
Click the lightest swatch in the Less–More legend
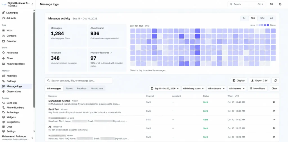[x=257, y=25]
